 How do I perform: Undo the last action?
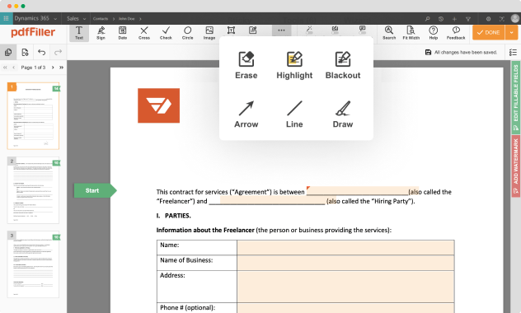41,52
